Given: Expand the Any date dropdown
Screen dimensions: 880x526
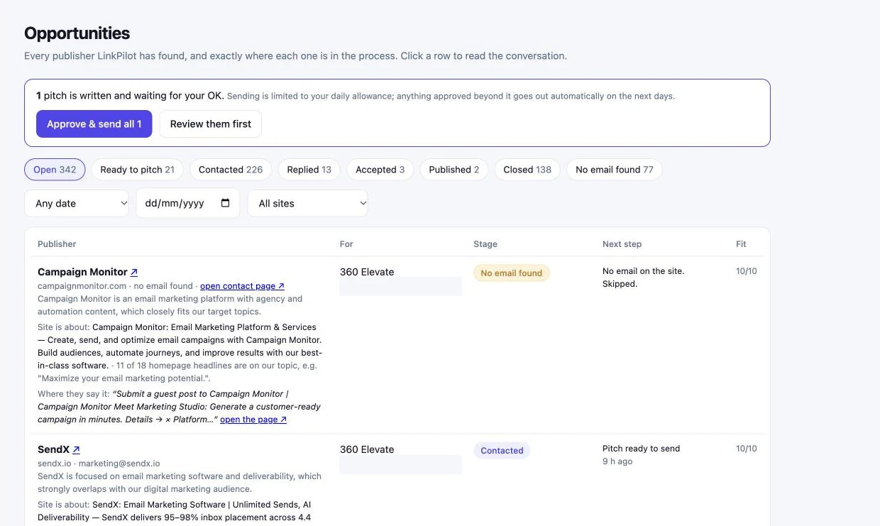Looking at the screenshot, I should [77, 203].
